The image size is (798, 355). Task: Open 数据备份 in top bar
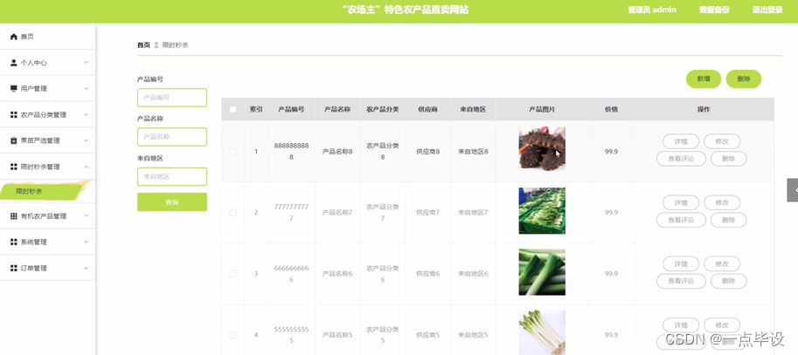pos(714,10)
